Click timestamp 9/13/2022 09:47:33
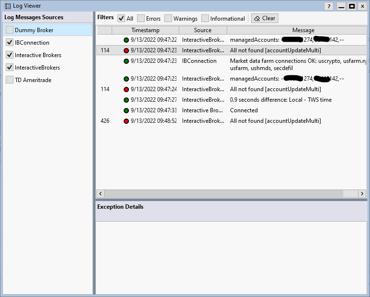The width and height of the screenshot is (370, 297). 154,110
